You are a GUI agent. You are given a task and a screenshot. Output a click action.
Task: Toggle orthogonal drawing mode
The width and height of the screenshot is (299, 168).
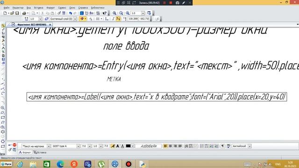pos(113,19)
